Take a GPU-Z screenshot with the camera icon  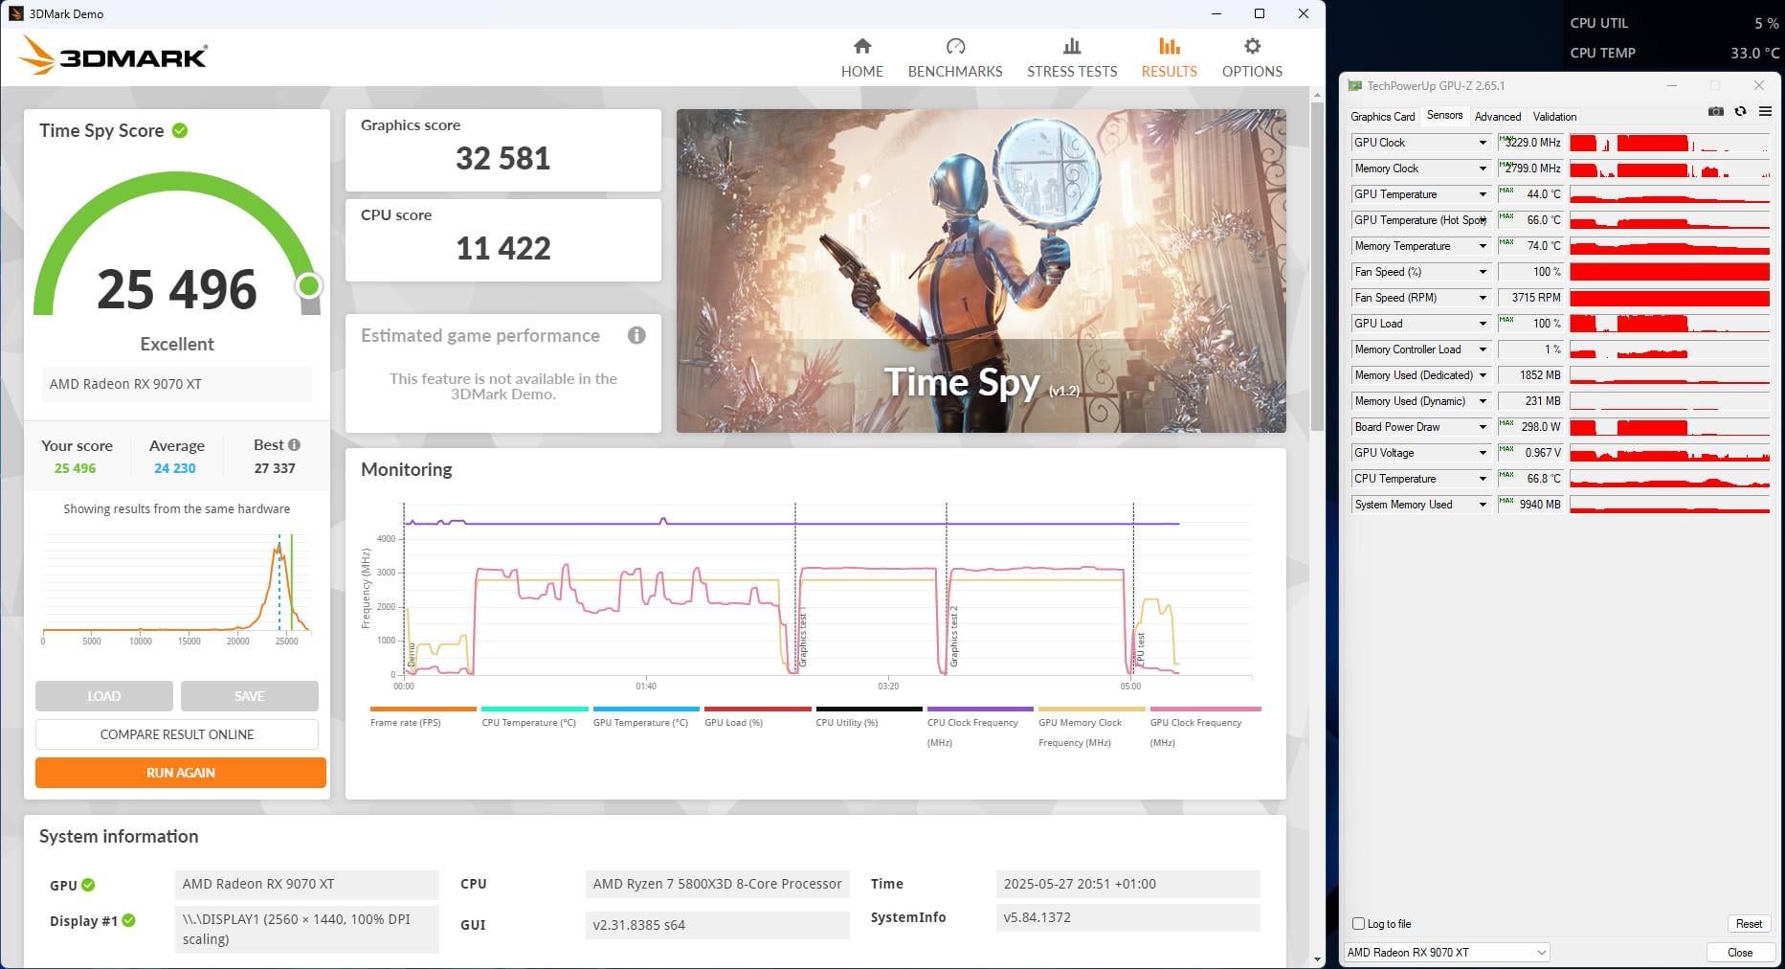(x=1716, y=112)
